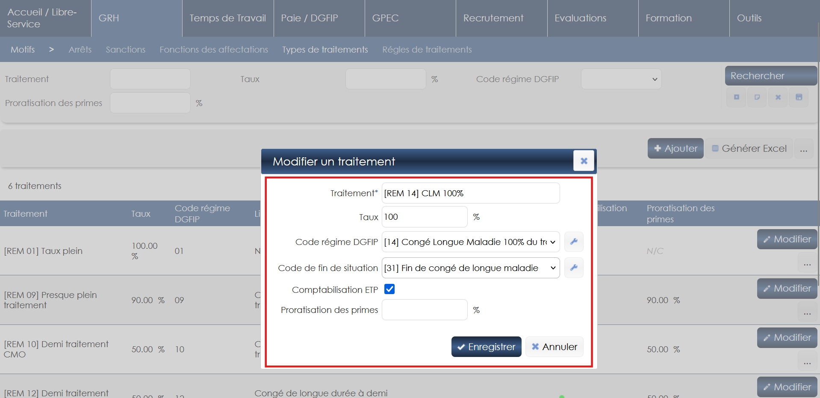Switch to the Sanctions tab

[125, 50]
